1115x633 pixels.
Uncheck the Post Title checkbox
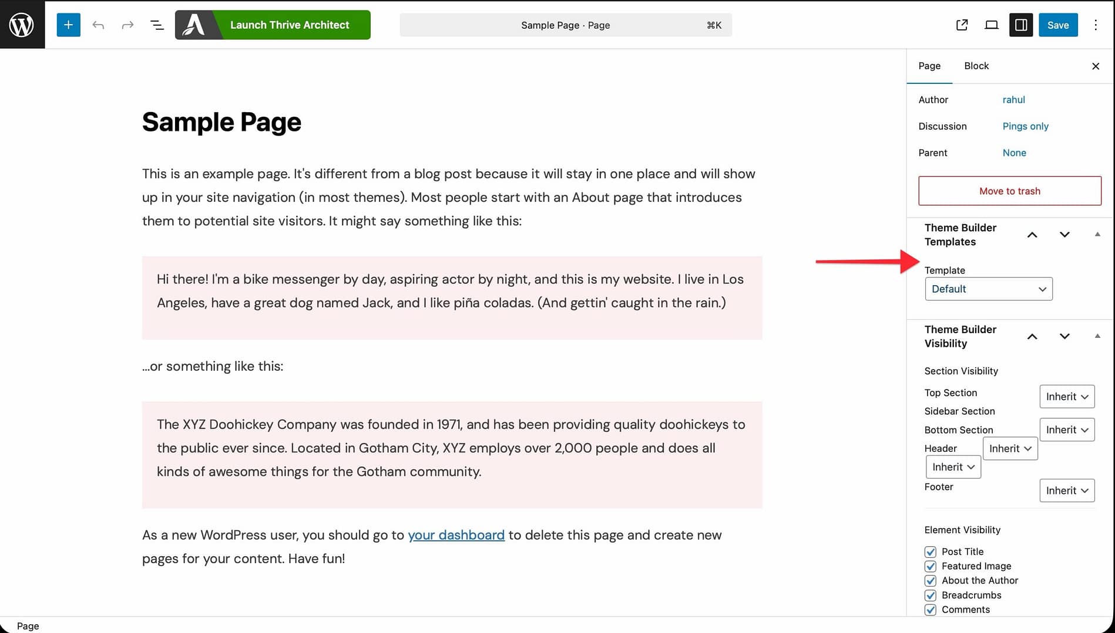click(930, 551)
